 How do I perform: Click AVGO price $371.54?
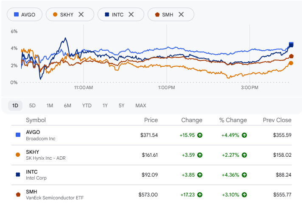[149, 135]
